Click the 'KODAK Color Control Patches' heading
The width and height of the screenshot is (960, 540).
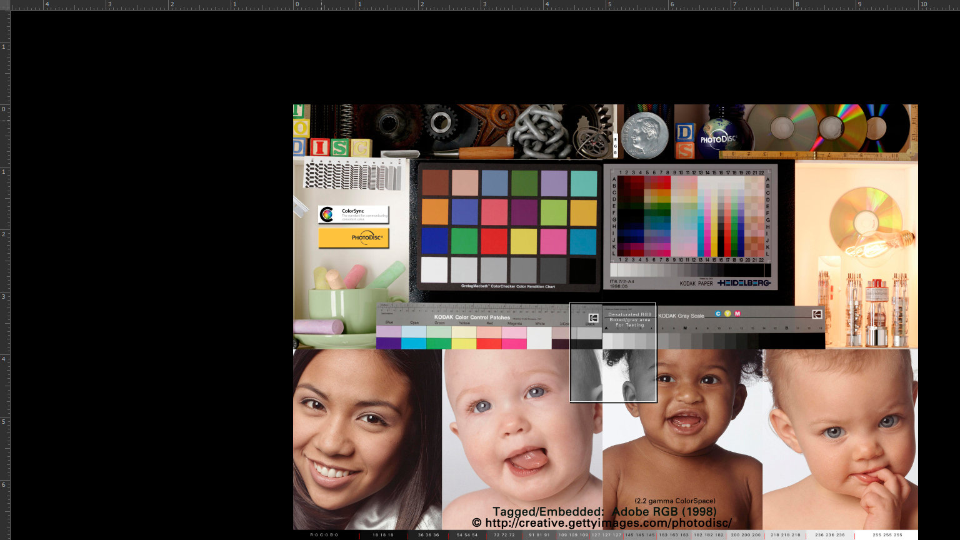coord(472,317)
